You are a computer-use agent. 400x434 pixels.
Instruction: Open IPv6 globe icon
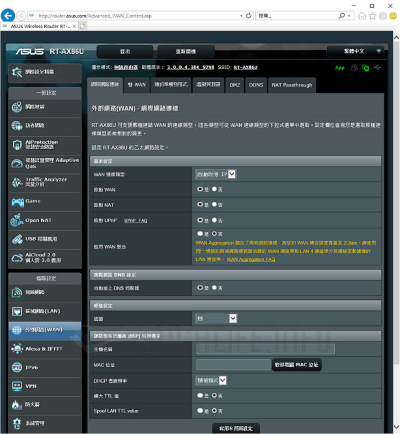(x=17, y=368)
